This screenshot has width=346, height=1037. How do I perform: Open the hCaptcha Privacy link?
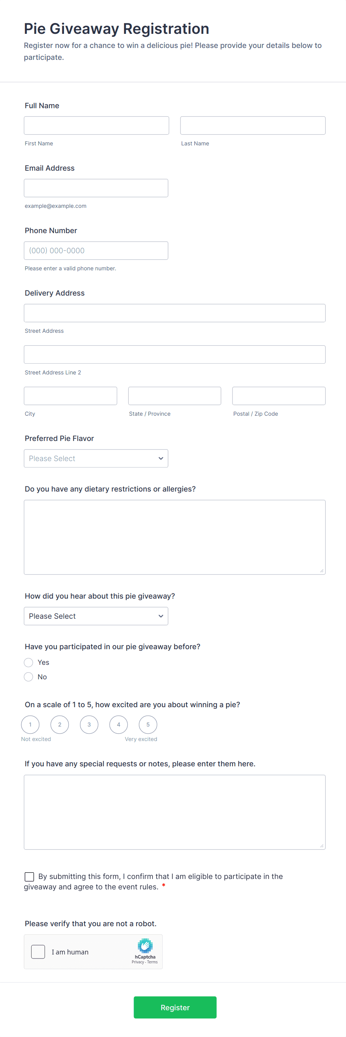138,962
